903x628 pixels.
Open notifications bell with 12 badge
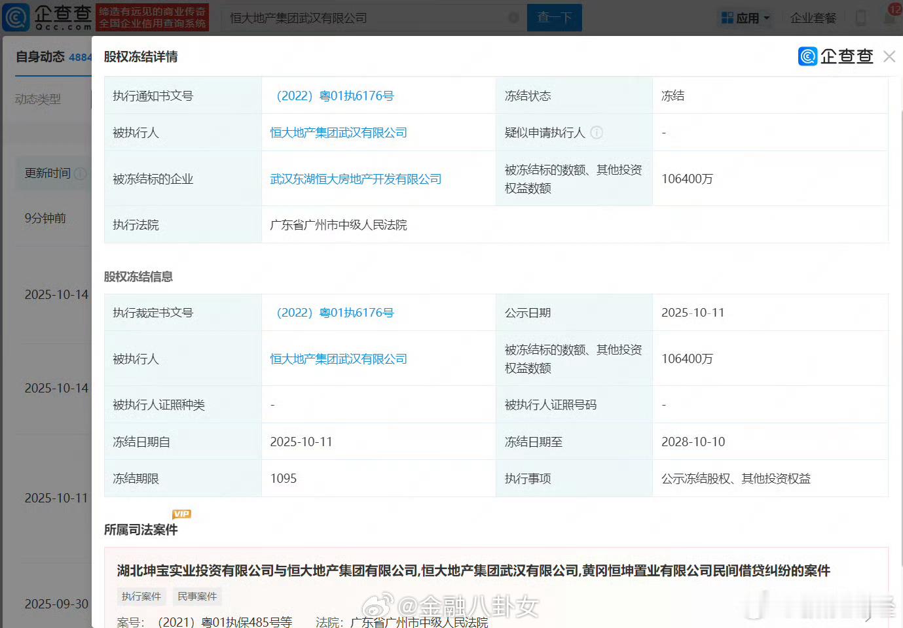[891, 16]
